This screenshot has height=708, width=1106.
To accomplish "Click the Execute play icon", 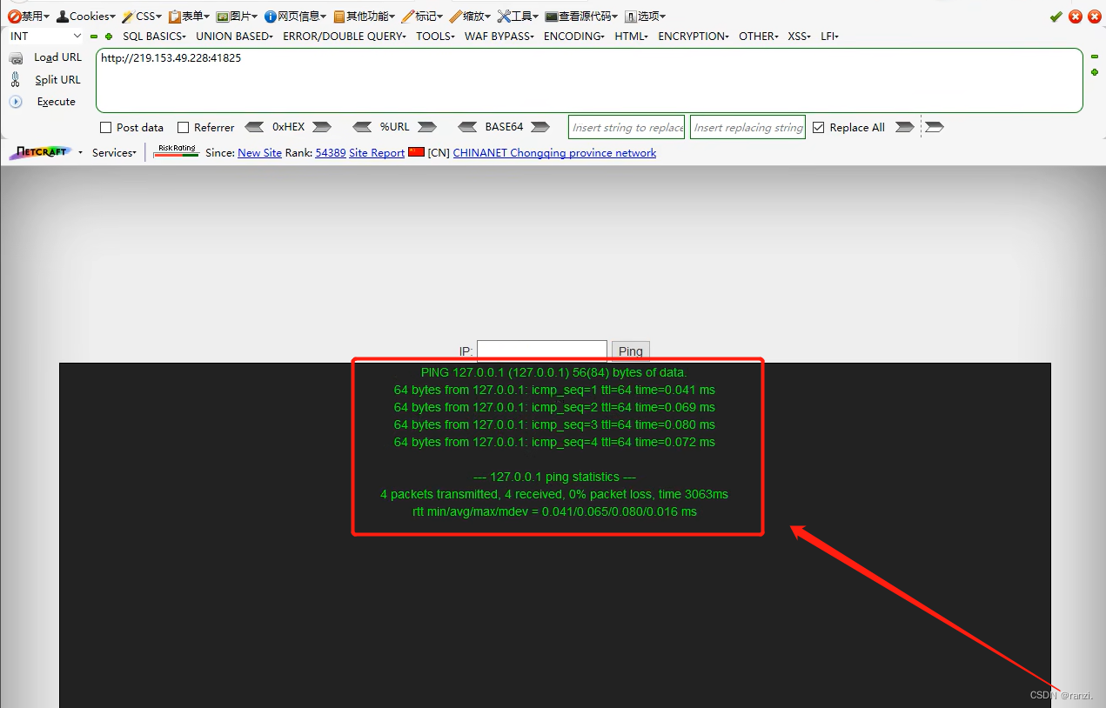I will 16,102.
